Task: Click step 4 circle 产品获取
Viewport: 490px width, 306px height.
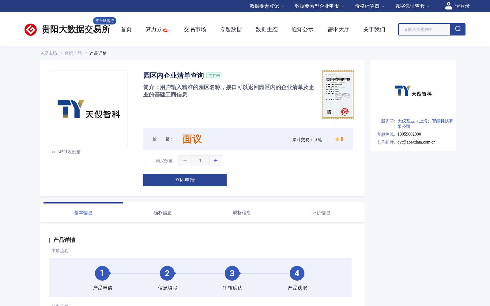Action: click(x=297, y=273)
